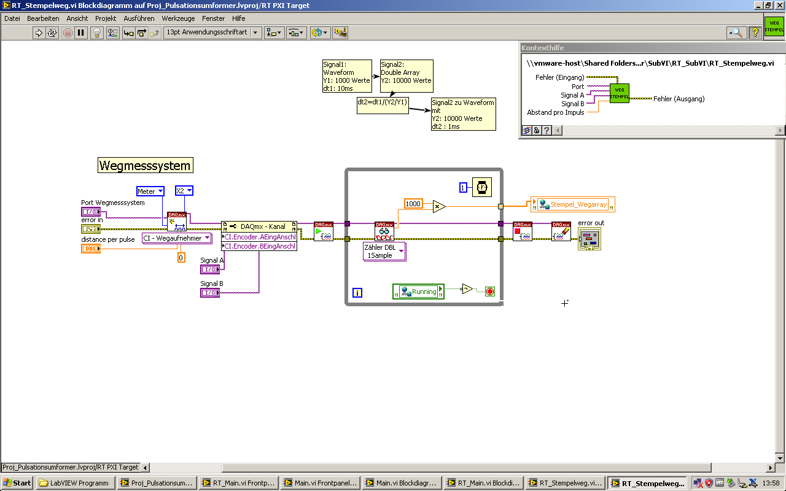This screenshot has height=491, width=786.
Task: Click the Step Over icon
Action: [142, 33]
